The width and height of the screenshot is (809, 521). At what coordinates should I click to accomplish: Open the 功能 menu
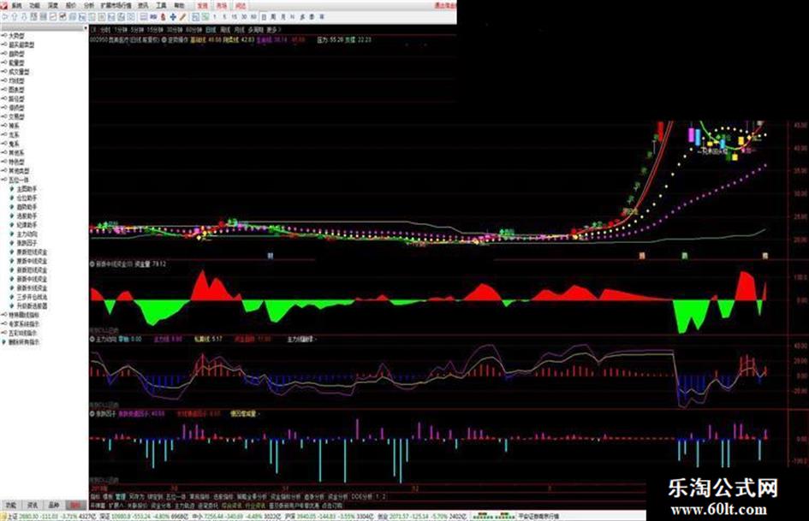[x=34, y=6]
